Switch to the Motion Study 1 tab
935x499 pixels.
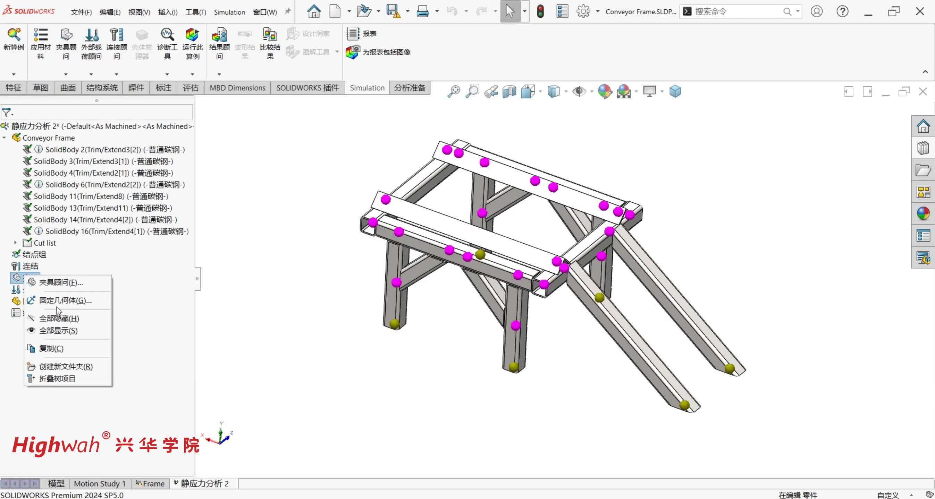point(100,483)
